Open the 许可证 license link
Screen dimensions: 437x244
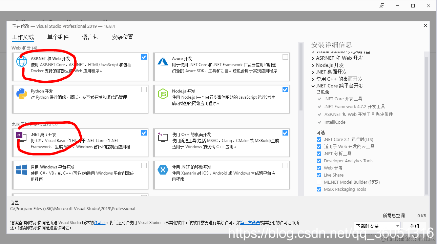[100, 223]
